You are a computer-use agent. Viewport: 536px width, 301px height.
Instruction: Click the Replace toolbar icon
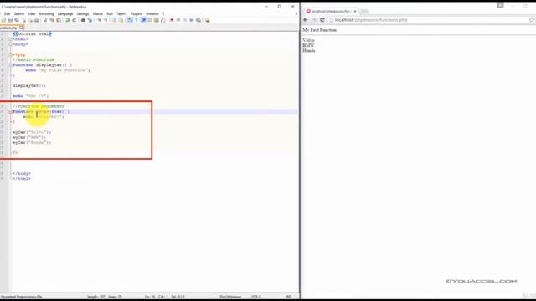(x=90, y=20)
